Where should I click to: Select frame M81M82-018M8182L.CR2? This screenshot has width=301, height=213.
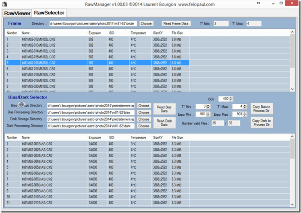tap(97, 75)
